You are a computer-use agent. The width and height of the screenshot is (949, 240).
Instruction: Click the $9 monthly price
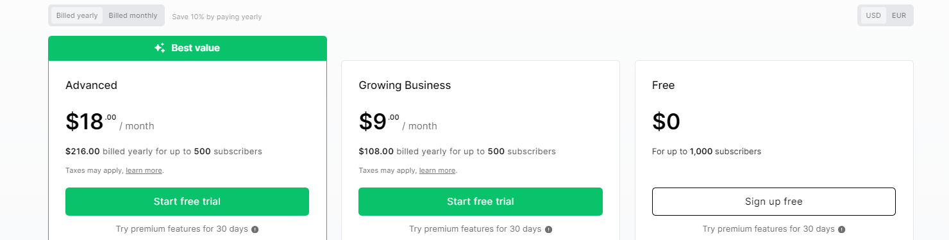coord(398,122)
